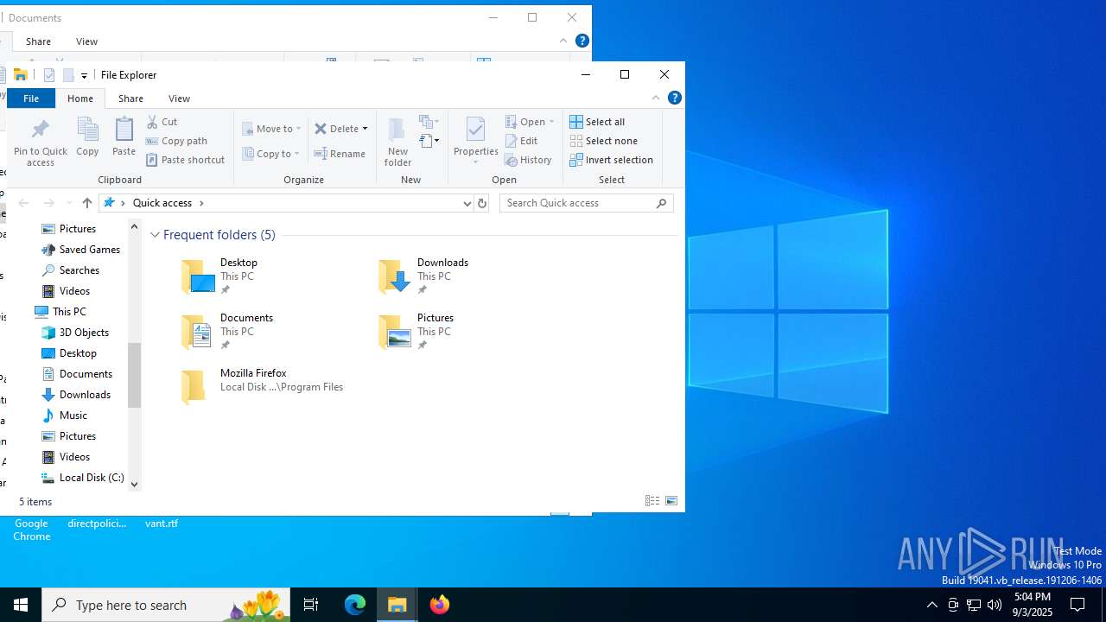
Task: Select This PC in navigation pane
Action: [x=60, y=312]
